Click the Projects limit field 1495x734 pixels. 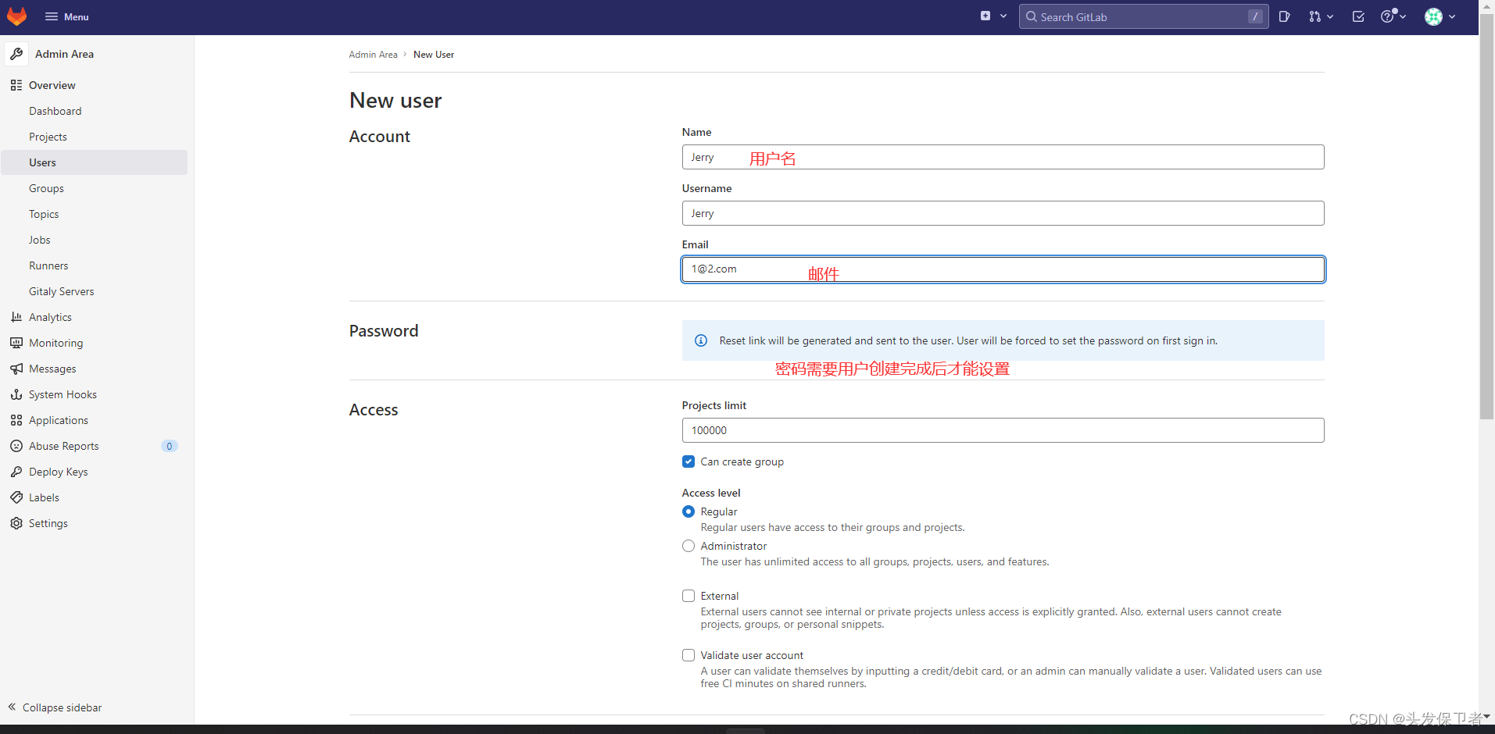(1003, 430)
